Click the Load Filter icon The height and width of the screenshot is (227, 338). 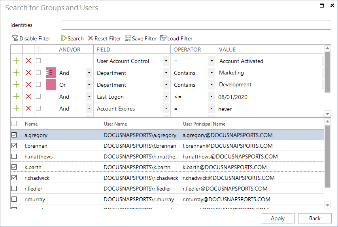click(163, 38)
